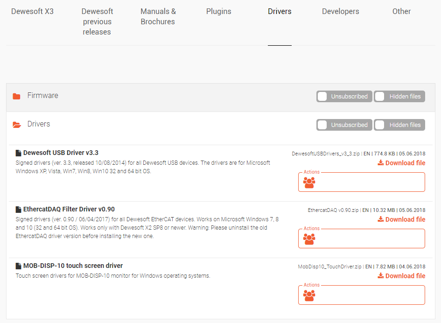The width and height of the screenshot is (441, 323).
Task: Click the file icon beside EthercatDAQ Filter Driver
Action: pyautogui.click(x=18, y=209)
